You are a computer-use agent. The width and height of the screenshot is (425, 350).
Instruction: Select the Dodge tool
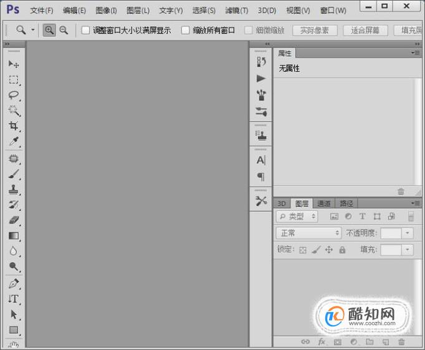click(x=14, y=267)
